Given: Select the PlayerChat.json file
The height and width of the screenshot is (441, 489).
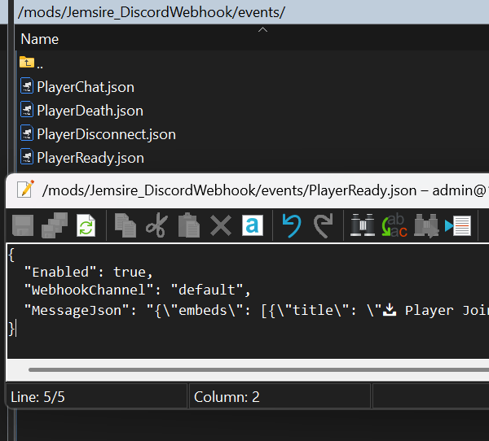Looking at the screenshot, I should tap(85, 87).
